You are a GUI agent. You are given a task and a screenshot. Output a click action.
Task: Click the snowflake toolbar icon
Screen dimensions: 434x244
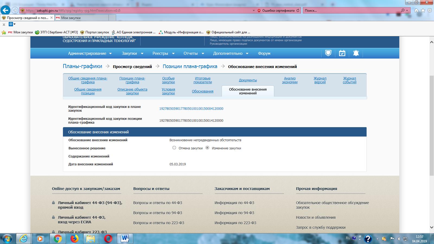[x=11, y=24]
